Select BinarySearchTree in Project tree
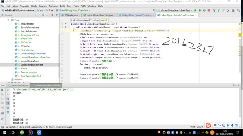Screen dimensions: 243x136 point(30,35)
